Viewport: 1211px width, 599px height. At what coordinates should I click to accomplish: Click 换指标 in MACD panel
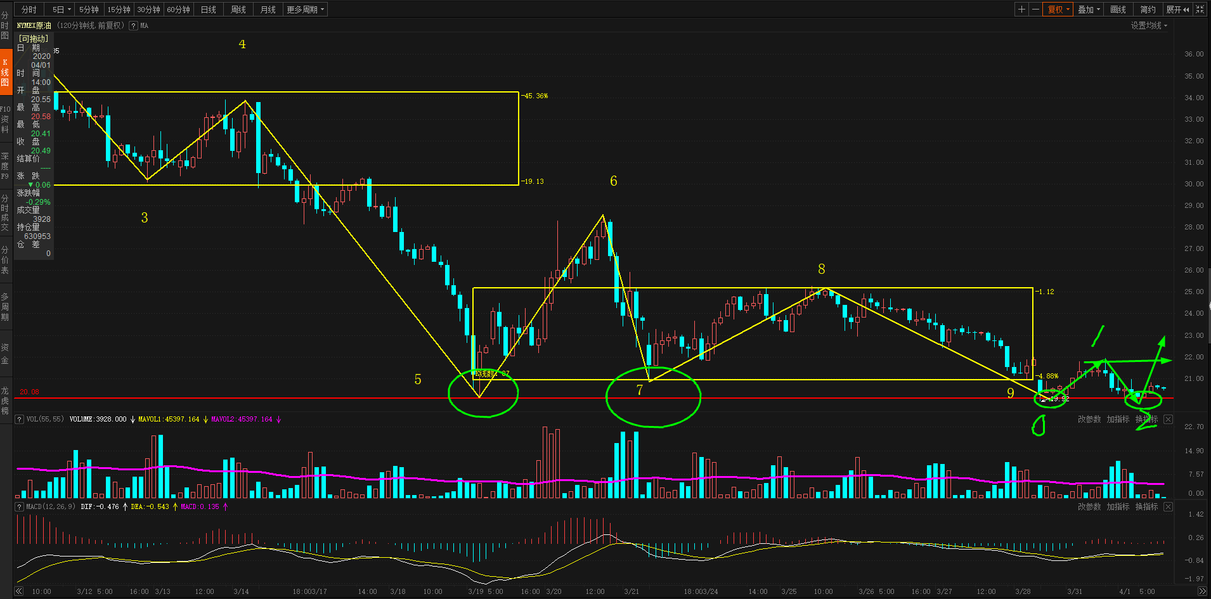[x=1146, y=507]
